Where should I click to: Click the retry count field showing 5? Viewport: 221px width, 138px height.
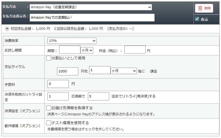tap(98, 96)
